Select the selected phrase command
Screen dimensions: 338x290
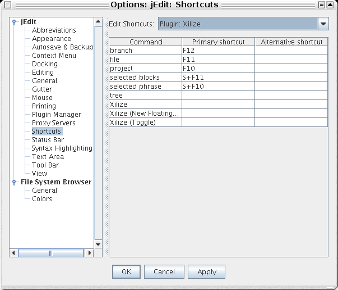coord(146,86)
